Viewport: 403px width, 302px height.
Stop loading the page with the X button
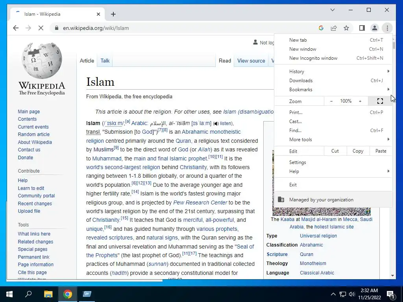click(41, 28)
